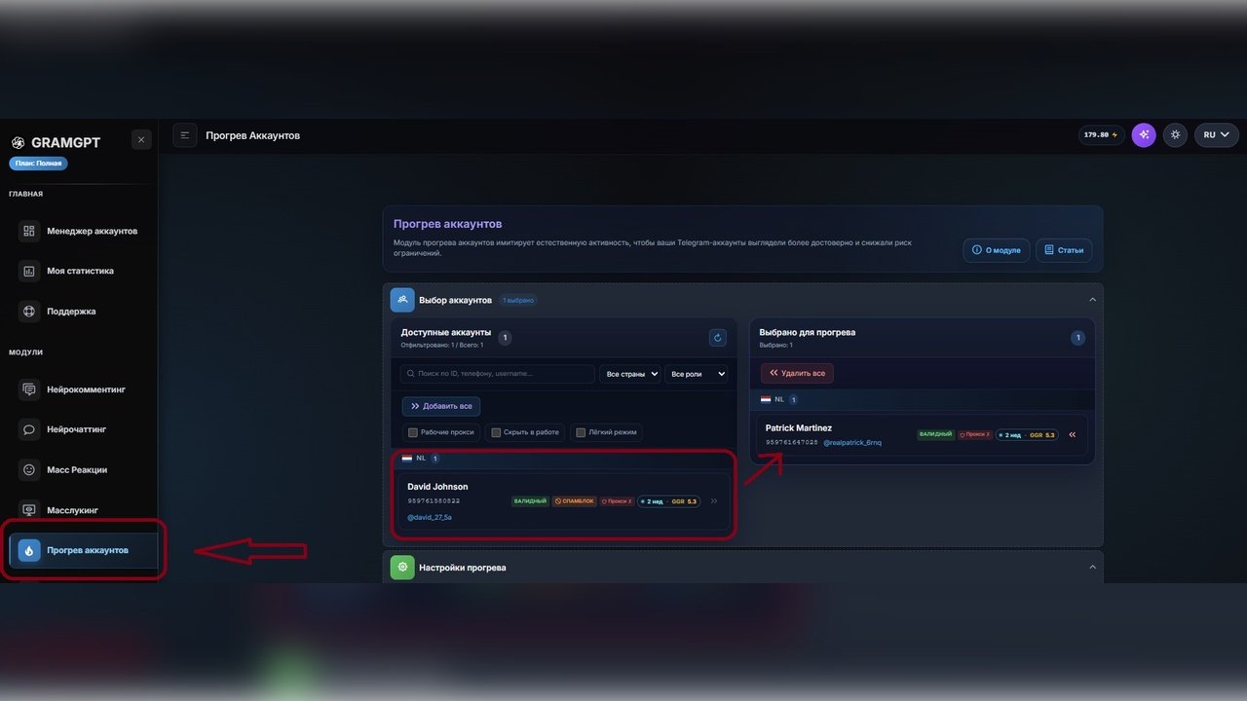Collapse the Настройки прогрева section chevron
Viewport: 1247px width, 701px height.
[x=1092, y=567]
